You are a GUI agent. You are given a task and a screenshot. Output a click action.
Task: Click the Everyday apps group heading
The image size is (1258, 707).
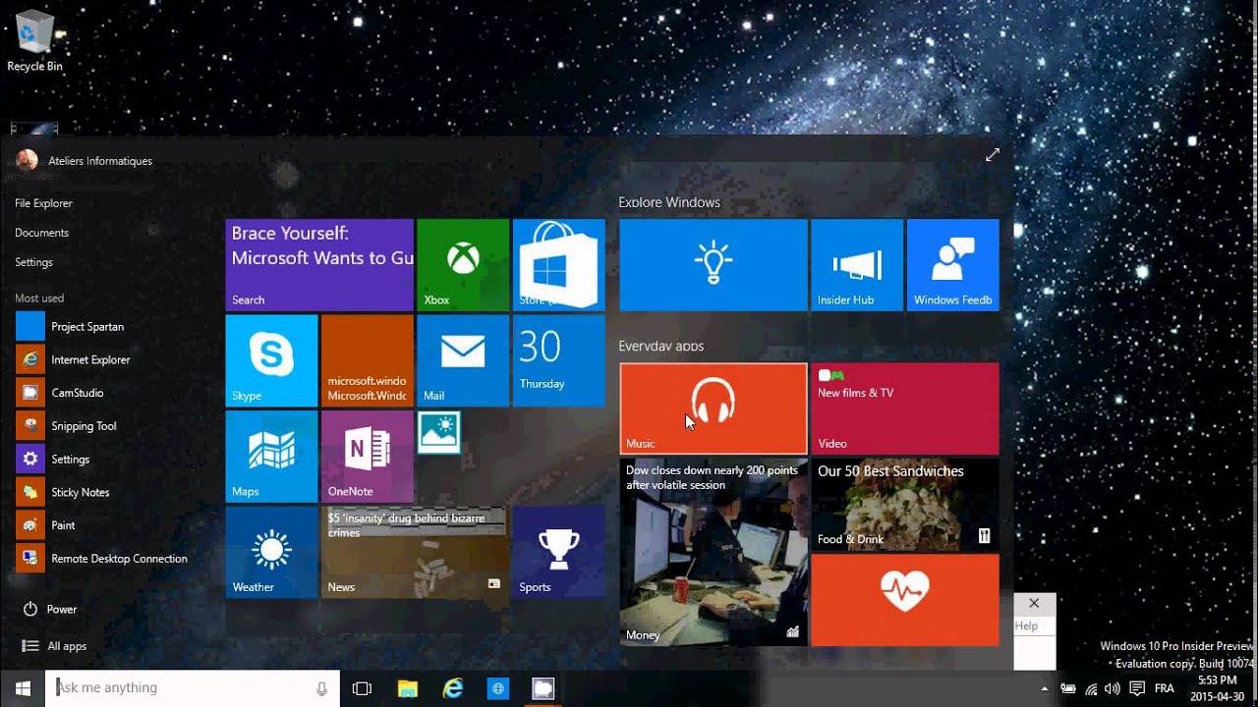(x=661, y=346)
